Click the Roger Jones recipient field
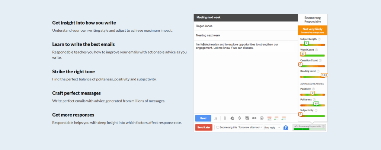 [246, 26]
